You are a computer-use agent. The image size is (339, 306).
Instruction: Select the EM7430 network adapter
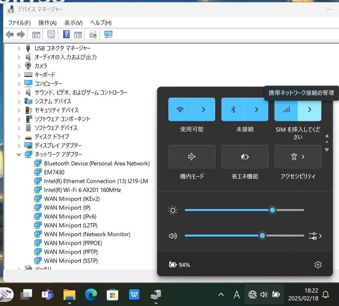54,172
